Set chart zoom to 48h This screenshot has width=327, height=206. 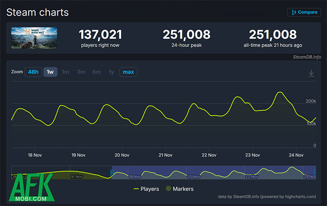[33, 72]
